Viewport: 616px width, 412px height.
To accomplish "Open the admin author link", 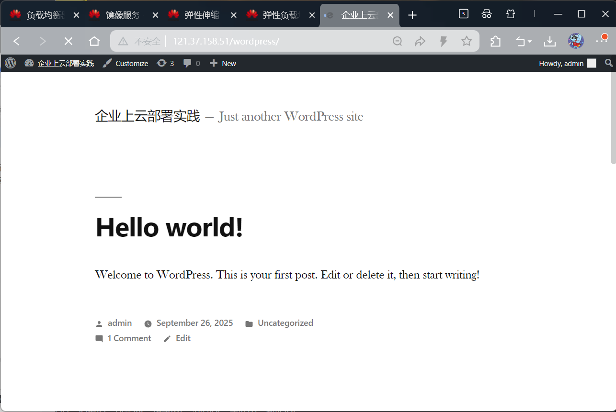I will [120, 323].
